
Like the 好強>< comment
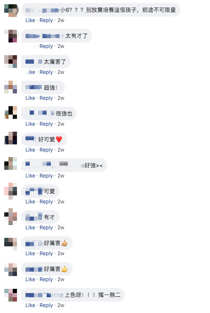click(x=30, y=176)
